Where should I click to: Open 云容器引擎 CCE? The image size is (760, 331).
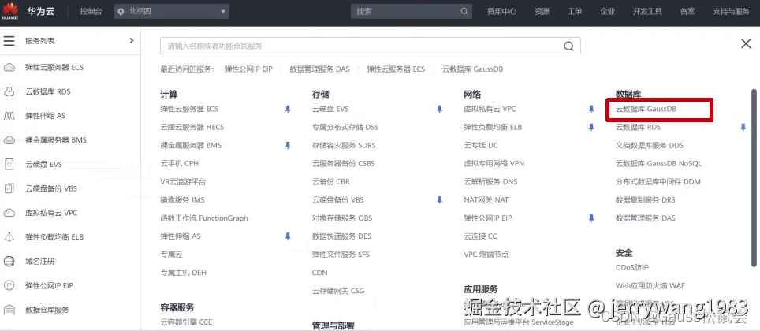point(186,322)
